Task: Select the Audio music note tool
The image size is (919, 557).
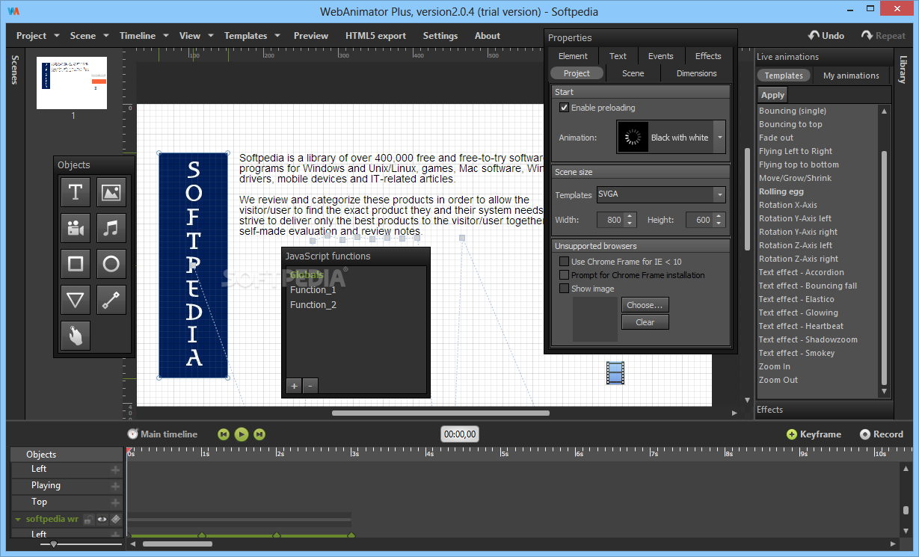Action: (111, 228)
